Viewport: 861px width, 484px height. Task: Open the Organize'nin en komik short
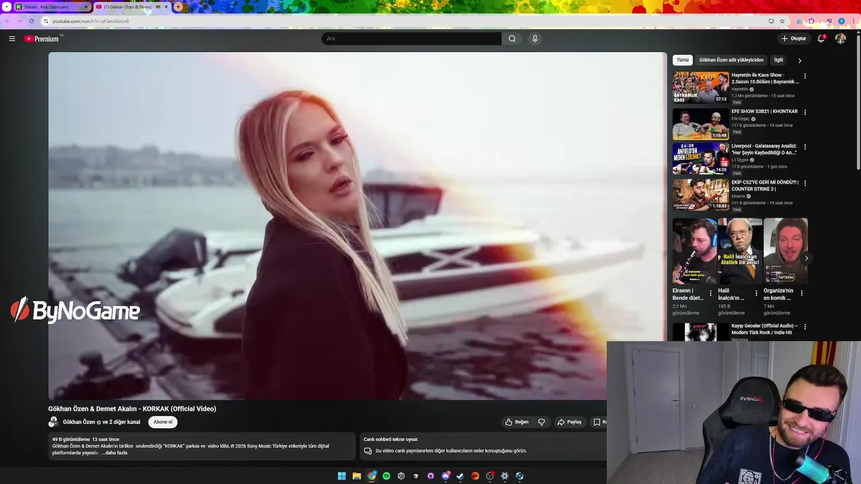785,251
